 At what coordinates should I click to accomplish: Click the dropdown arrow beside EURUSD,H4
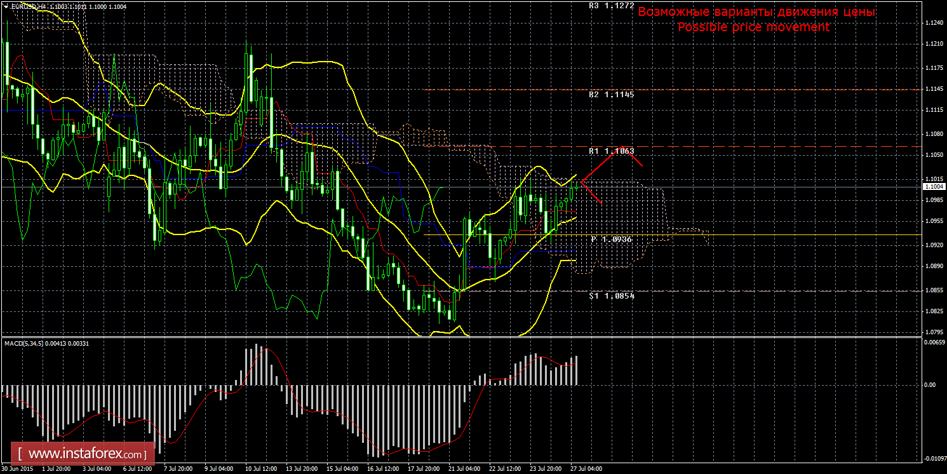6,6
